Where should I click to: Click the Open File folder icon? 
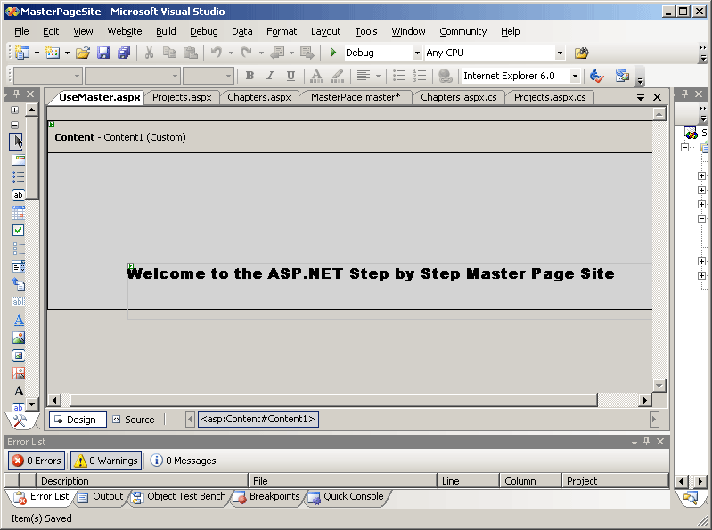[82, 53]
